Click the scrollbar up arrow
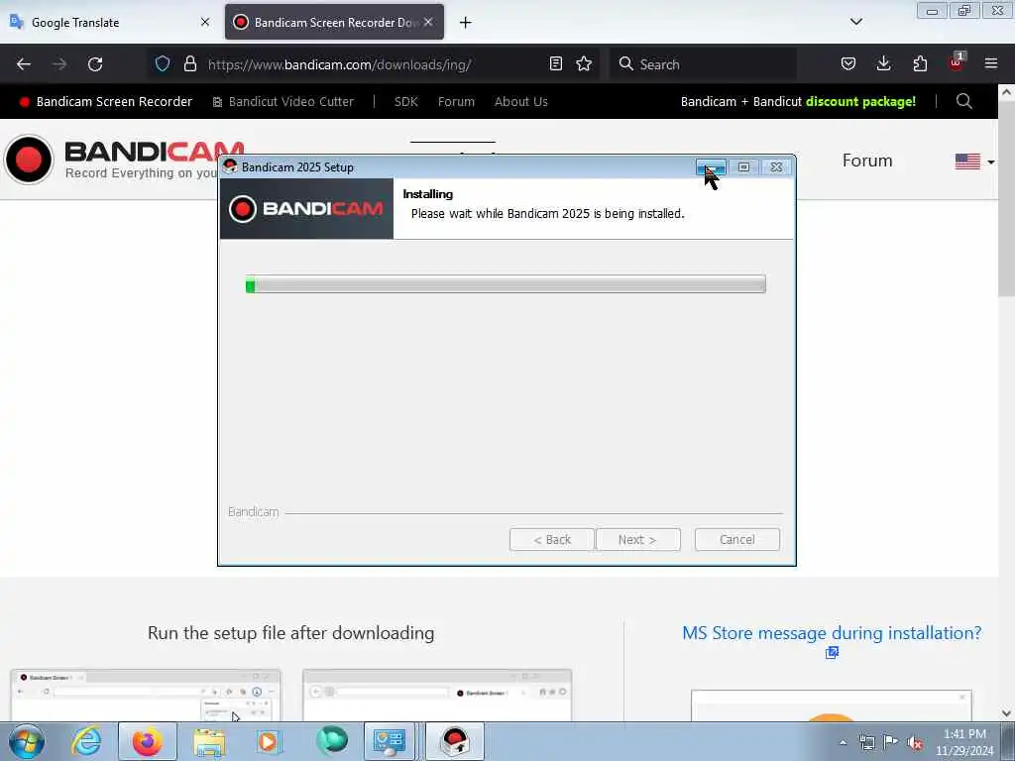1015x761 pixels. click(1006, 92)
